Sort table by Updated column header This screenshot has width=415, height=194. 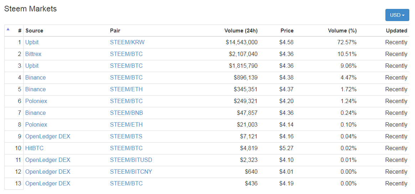click(x=396, y=31)
